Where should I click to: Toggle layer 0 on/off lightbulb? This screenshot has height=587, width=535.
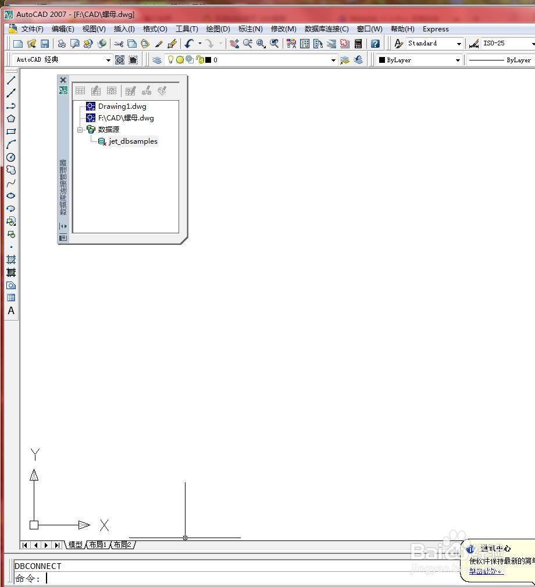point(170,59)
